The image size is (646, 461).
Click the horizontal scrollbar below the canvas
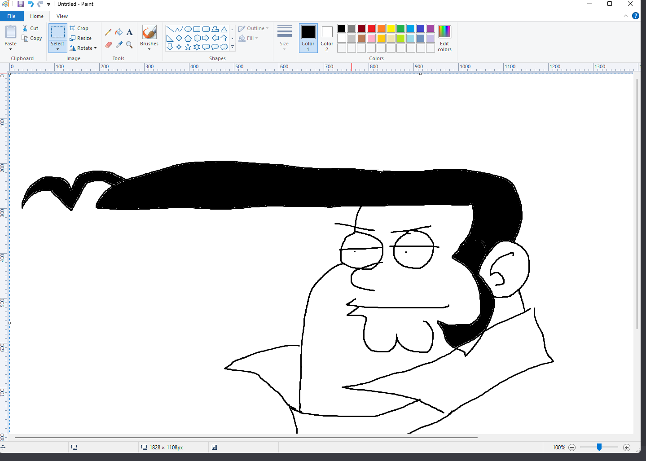pyautogui.click(x=246, y=437)
